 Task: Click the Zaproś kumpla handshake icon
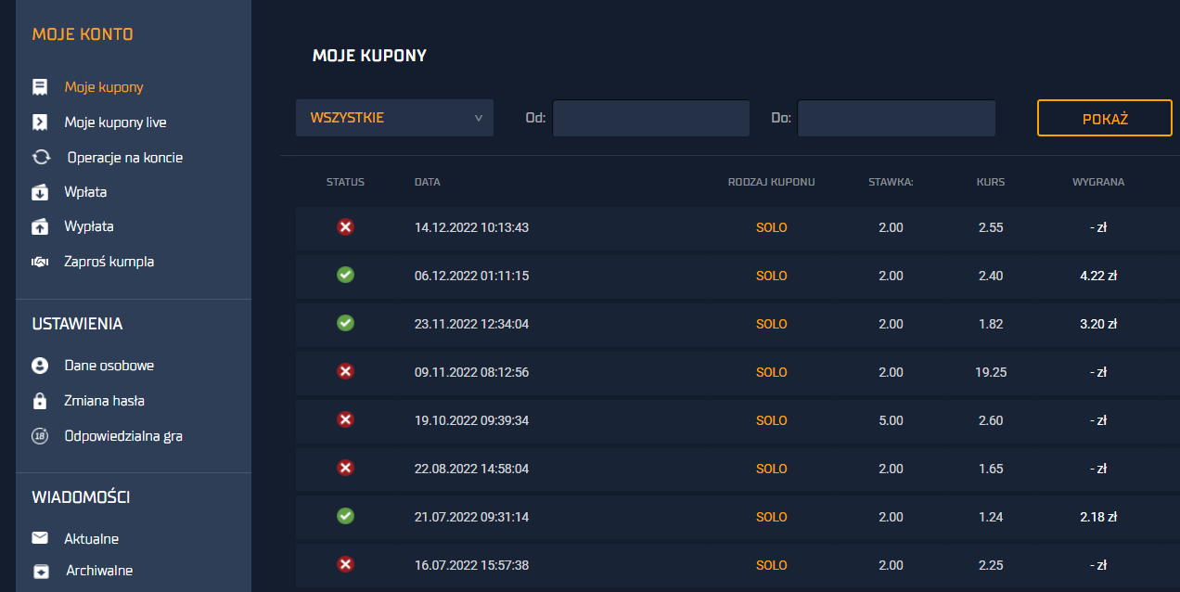click(40, 262)
